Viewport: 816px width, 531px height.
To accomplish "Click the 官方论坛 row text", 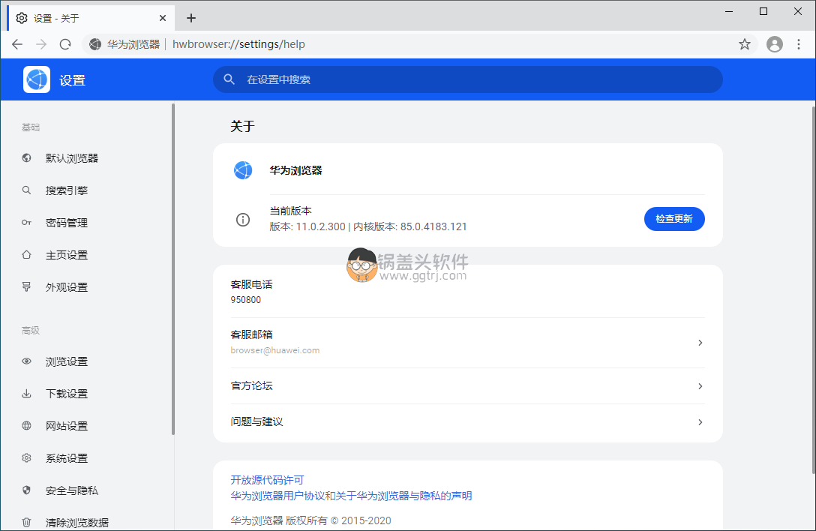I will (x=251, y=385).
